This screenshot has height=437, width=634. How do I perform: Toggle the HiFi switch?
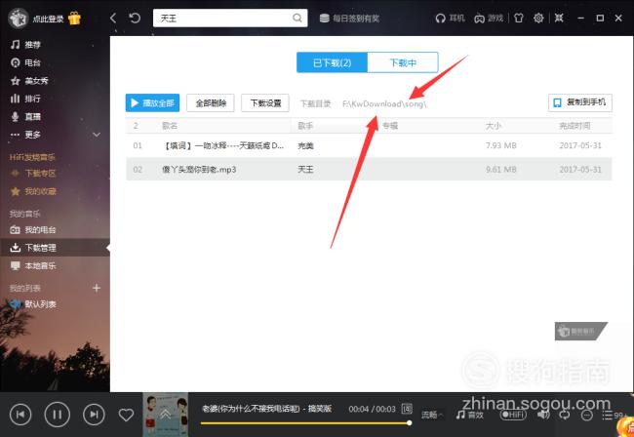[513, 415]
